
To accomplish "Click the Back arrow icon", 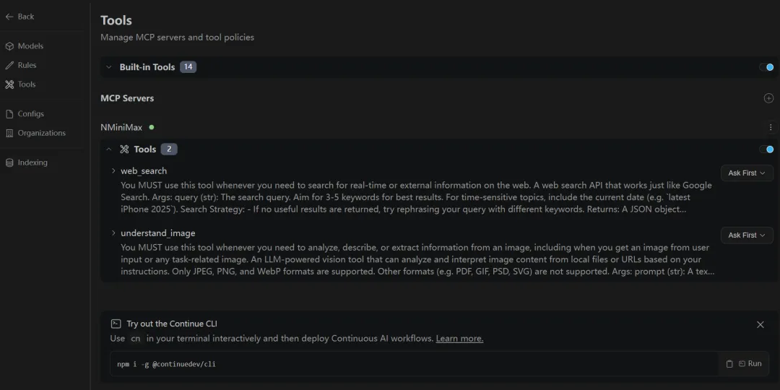I will point(9,17).
